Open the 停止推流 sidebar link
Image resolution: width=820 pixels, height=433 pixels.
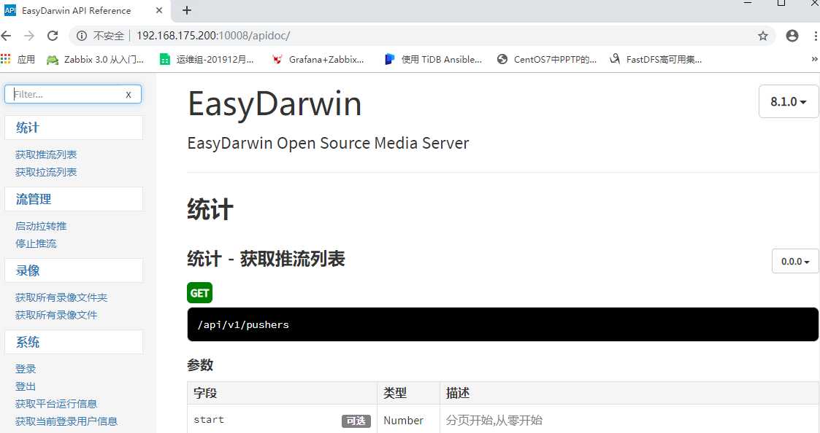click(36, 243)
